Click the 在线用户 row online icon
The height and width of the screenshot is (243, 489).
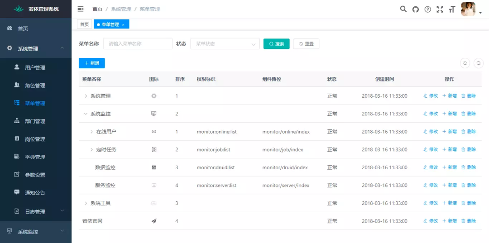[154, 132]
